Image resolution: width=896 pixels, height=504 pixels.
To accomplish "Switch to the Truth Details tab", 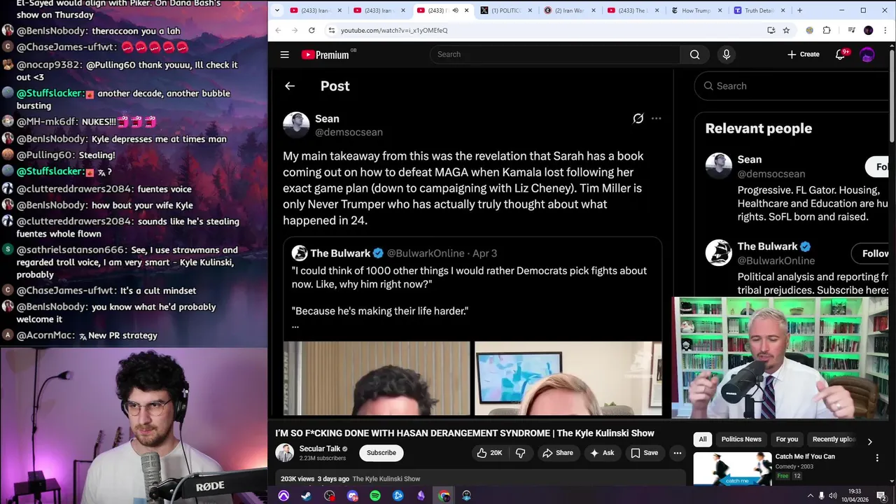I will [x=759, y=10].
